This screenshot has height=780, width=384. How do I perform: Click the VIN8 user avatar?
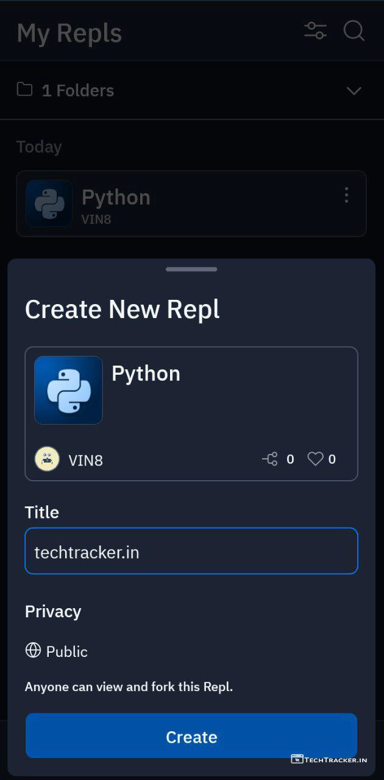[47, 459]
